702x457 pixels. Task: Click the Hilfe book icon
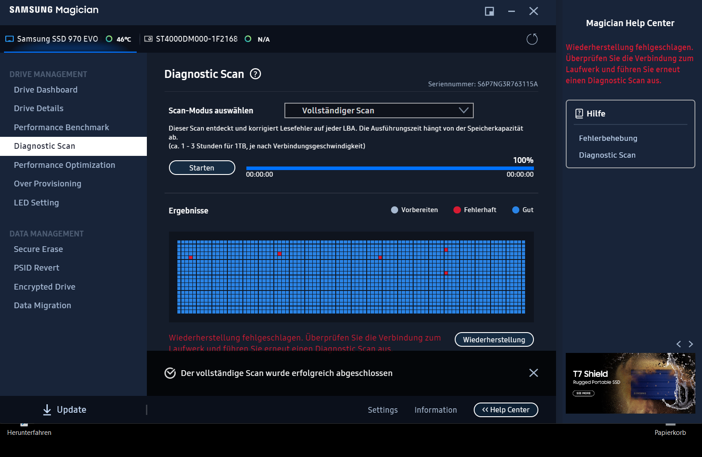pyautogui.click(x=579, y=113)
